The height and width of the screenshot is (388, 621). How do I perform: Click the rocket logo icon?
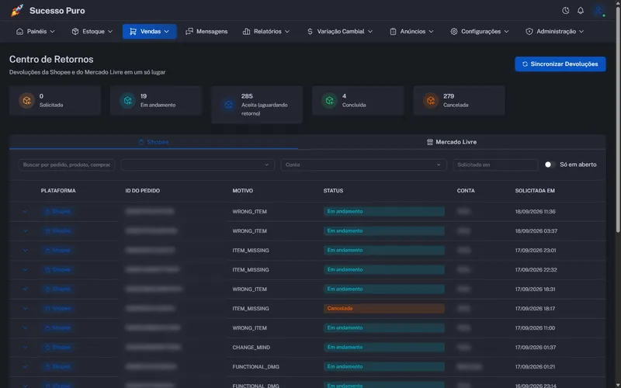(x=17, y=11)
